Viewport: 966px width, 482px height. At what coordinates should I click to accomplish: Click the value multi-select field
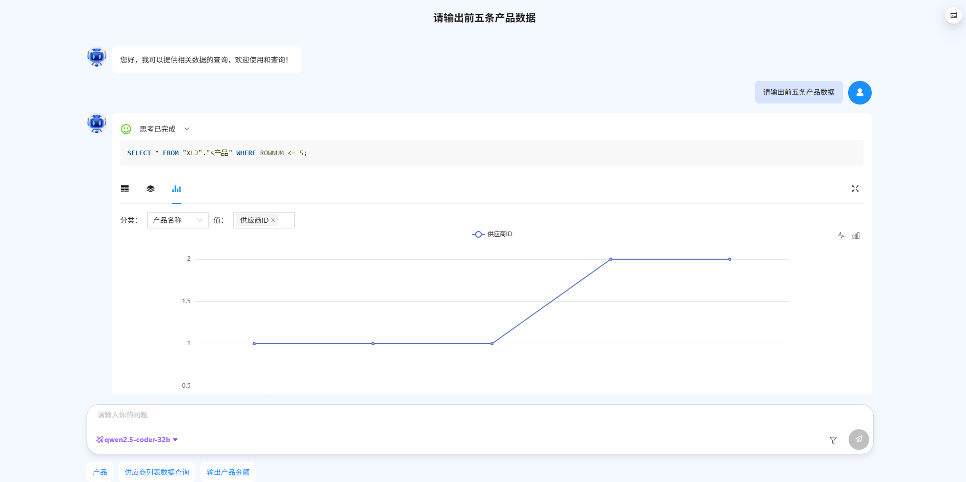(285, 220)
